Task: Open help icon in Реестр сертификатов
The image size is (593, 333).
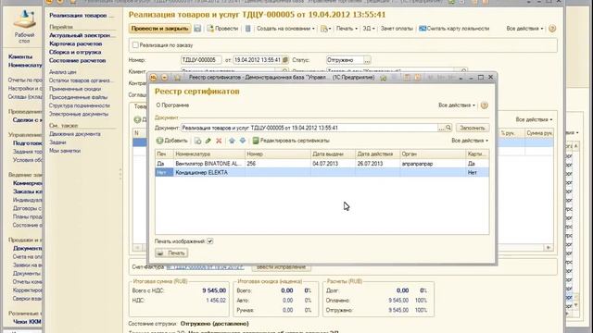Action: (484, 105)
